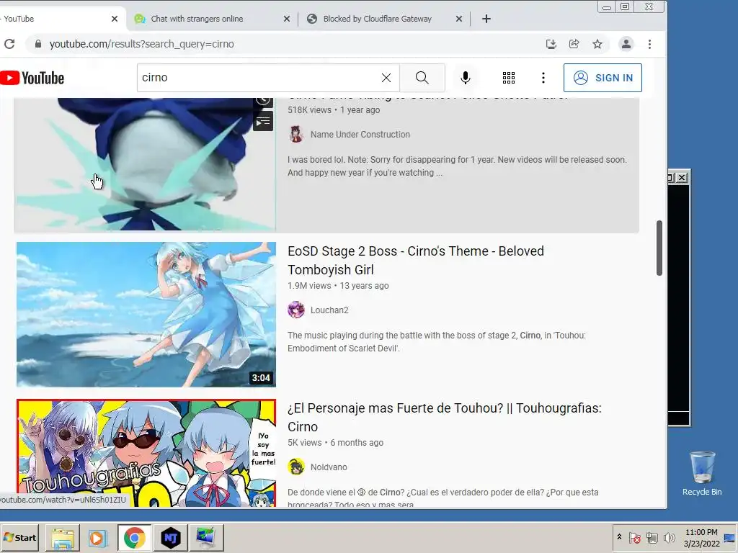738x553 pixels.
Task: Open the NJ app on the taskbar
Action: 170,537
